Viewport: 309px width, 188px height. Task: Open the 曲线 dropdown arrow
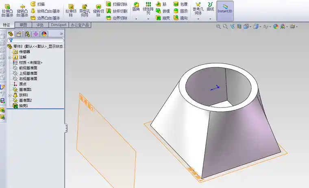tap(210, 19)
